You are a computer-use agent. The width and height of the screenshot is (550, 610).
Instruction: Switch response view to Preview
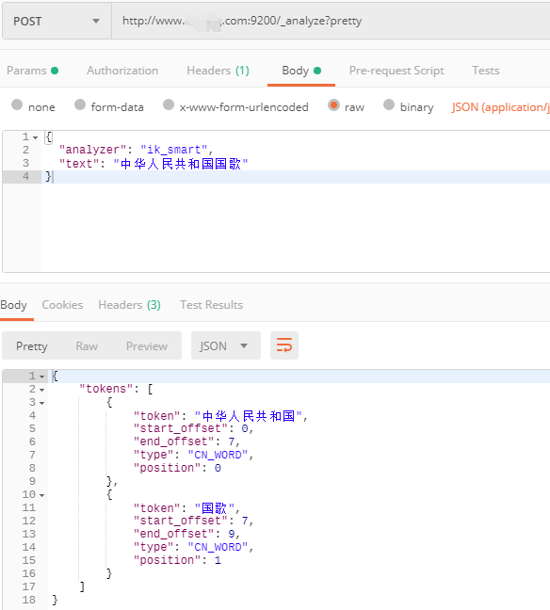pos(147,345)
